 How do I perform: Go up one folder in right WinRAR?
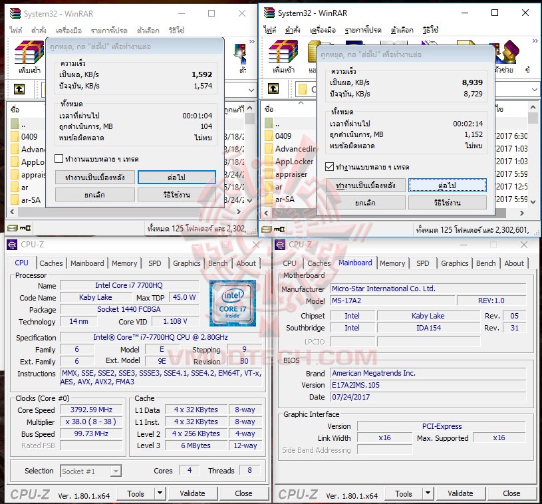[x=273, y=88]
